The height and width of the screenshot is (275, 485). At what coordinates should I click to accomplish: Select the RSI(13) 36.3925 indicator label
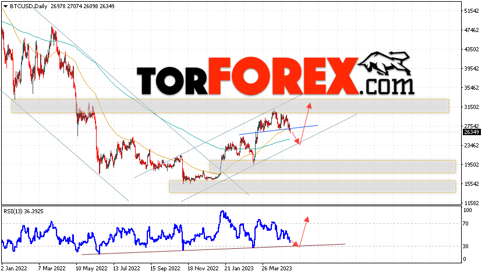23,211
